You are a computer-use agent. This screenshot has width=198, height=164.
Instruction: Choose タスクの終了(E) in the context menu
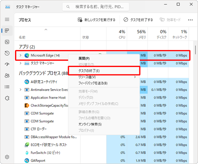pyautogui.click(x=104, y=71)
